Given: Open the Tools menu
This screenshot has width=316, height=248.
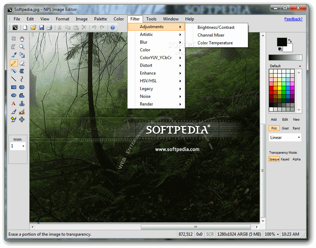Looking at the screenshot, I should 151,19.
